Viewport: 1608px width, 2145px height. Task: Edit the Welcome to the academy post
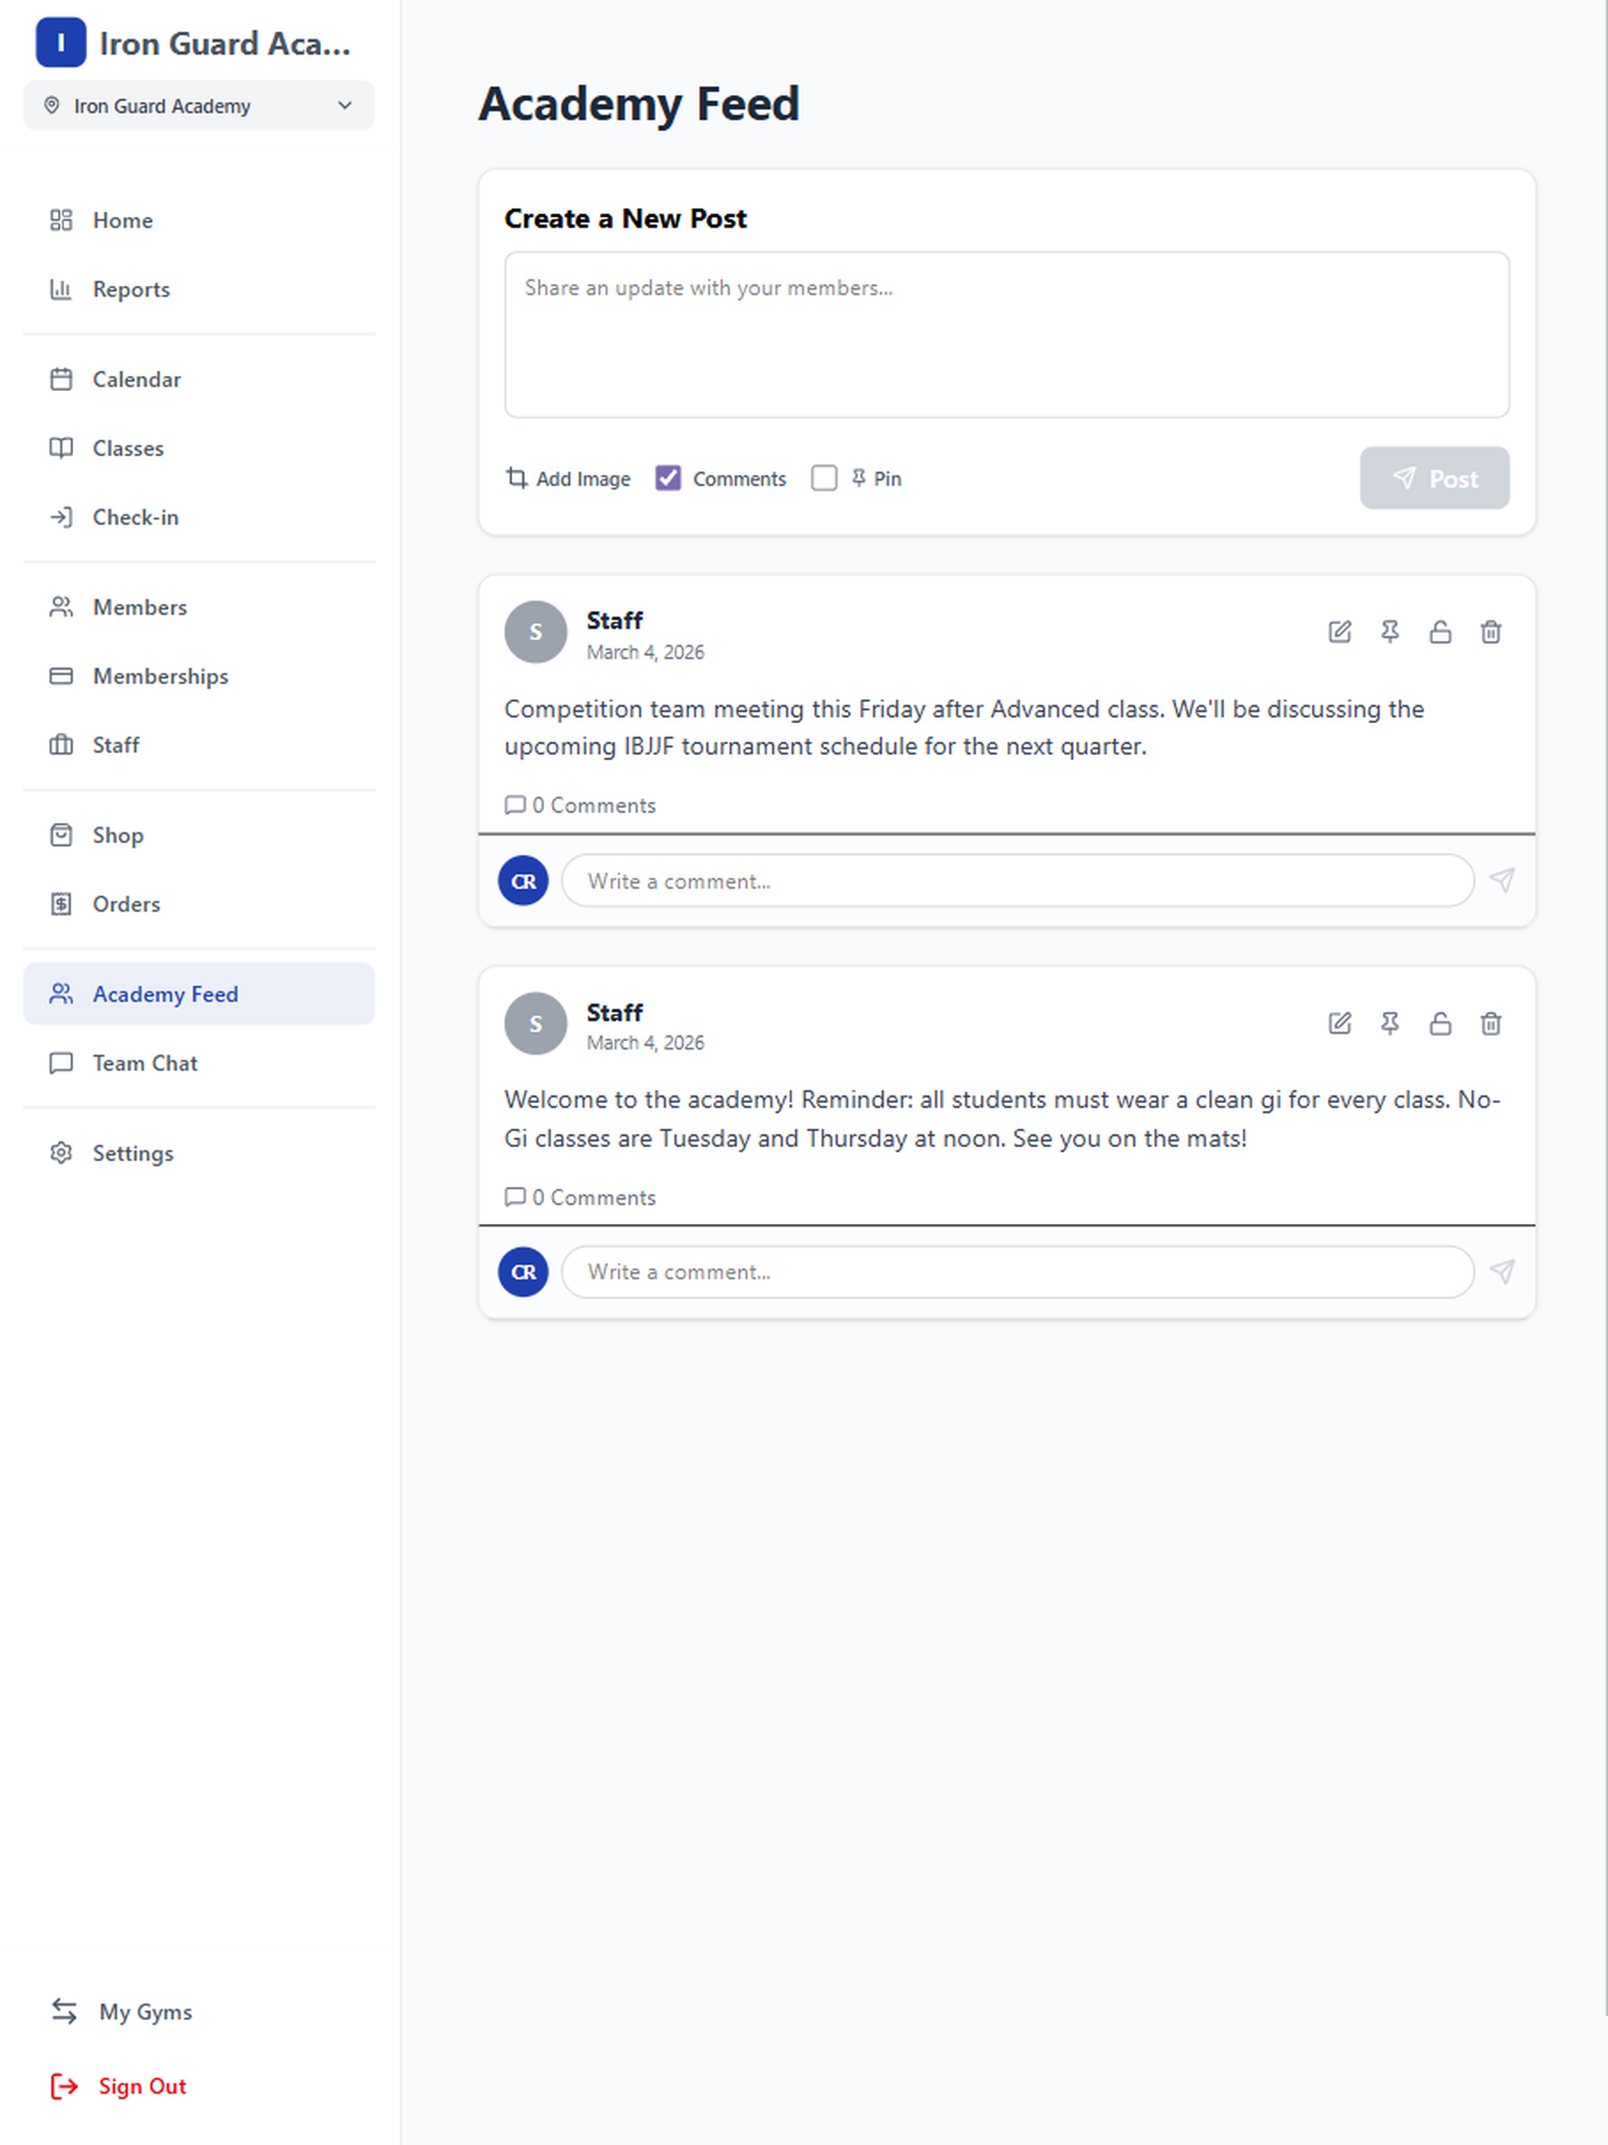coord(1339,1023)
